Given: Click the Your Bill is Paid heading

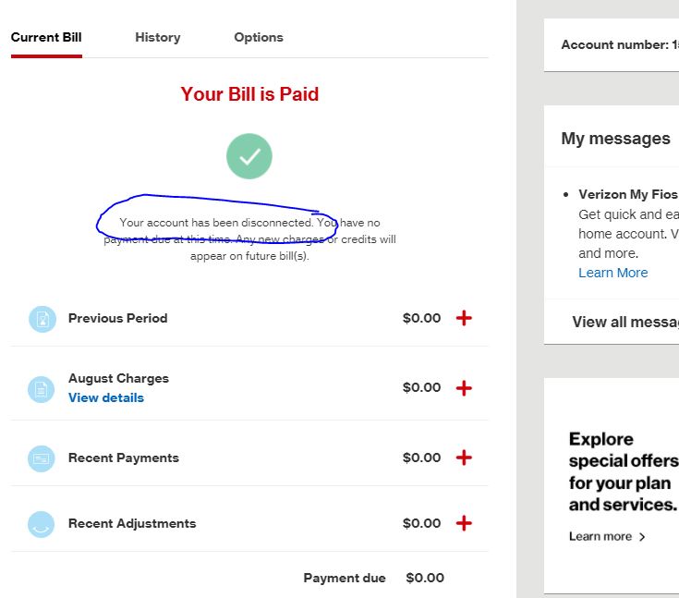Looking at the screenshot, I should [x=249, y=94].
